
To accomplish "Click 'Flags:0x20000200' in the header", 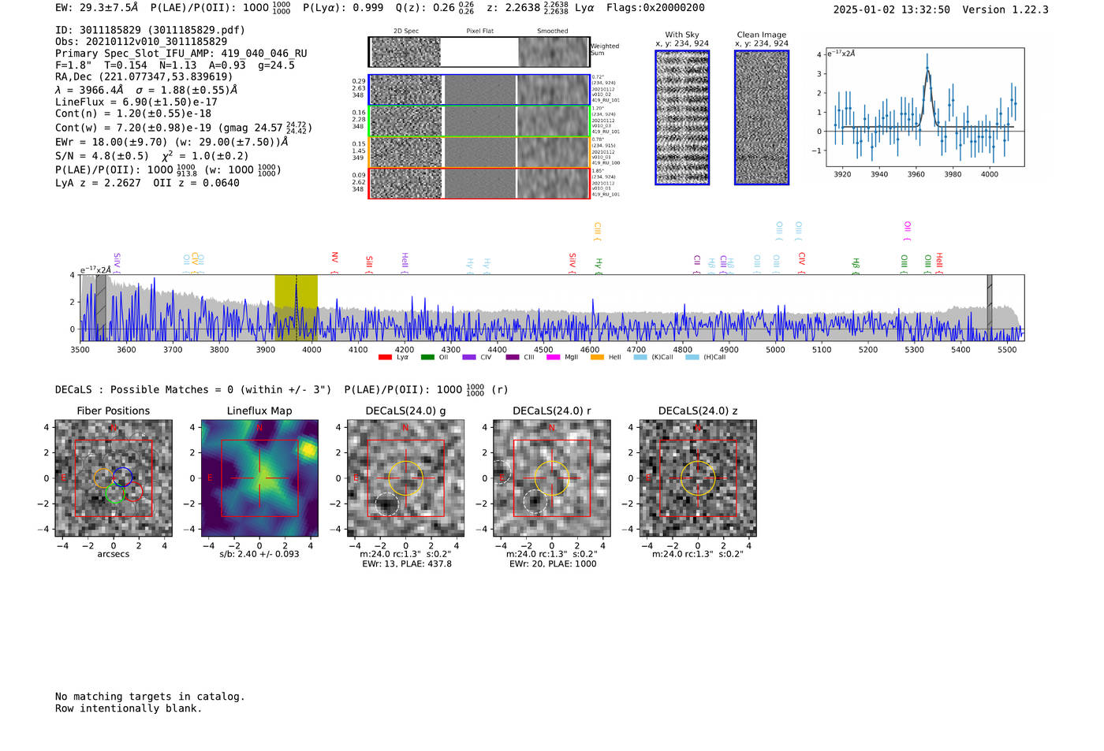I will [x=655, y=8].
